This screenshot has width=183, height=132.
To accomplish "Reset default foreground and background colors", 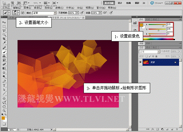I will pyautogui.click(x=2, y=114).
